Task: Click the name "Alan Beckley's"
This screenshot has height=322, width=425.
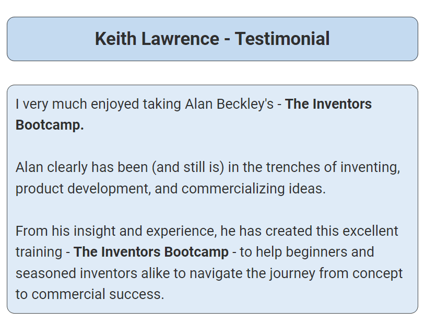Action: 229,104
